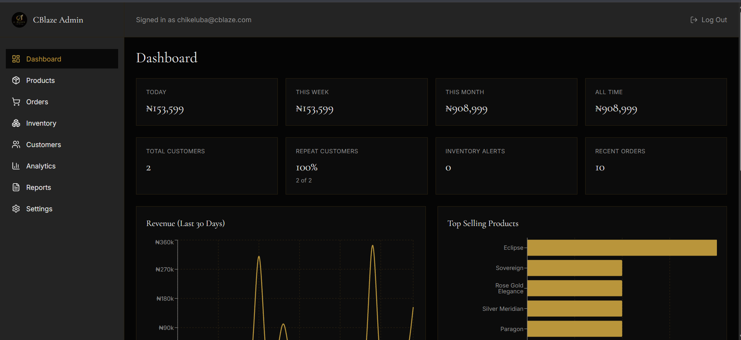Open the Reports section
Screen dimensions: 741x340
coord(62,187)
